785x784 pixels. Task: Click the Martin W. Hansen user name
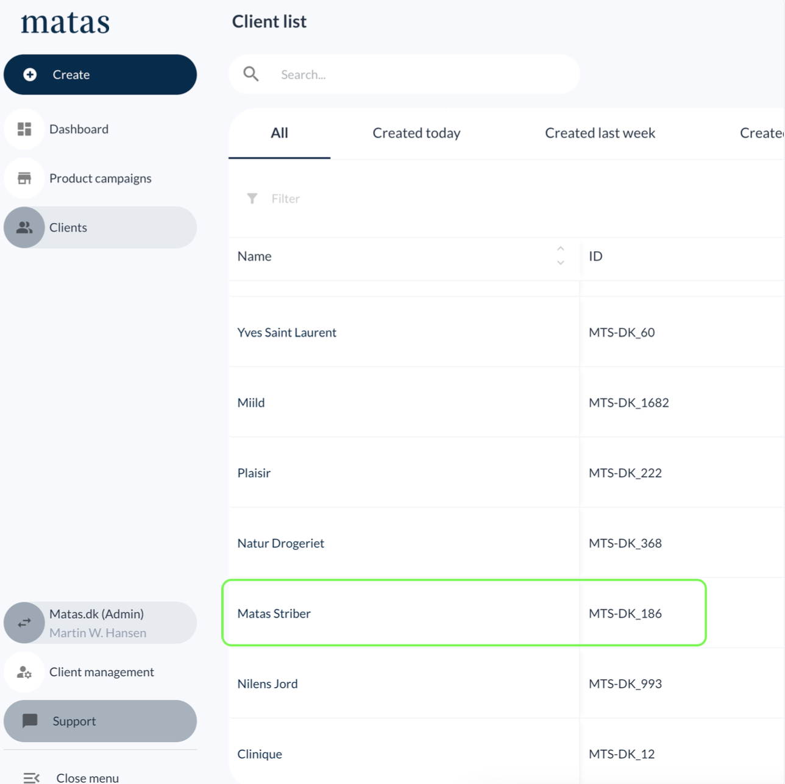(x=98, y=633)
